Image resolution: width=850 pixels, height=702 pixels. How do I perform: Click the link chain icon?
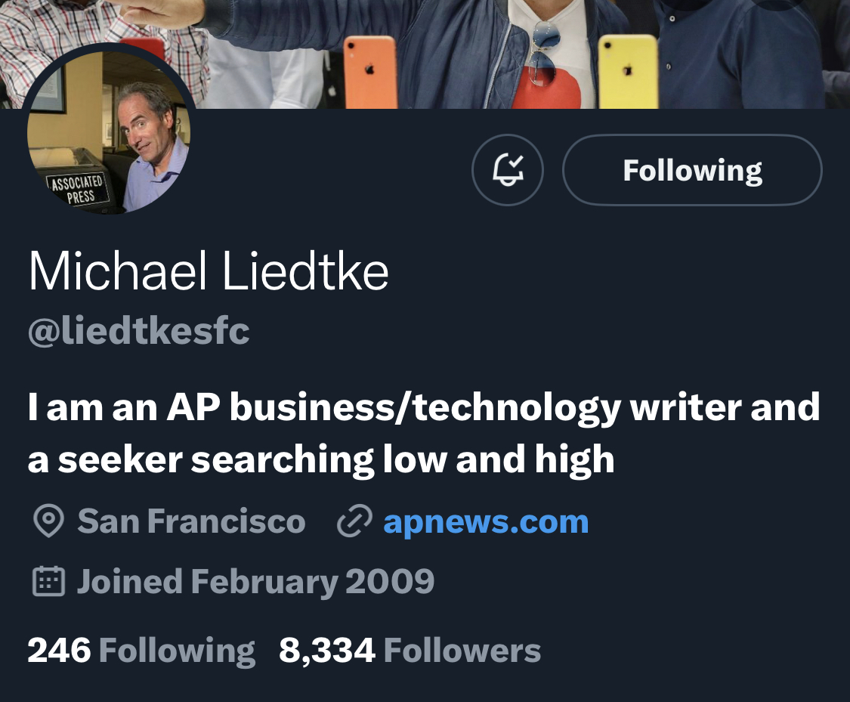pyautogui.click(x=354, y=521)
